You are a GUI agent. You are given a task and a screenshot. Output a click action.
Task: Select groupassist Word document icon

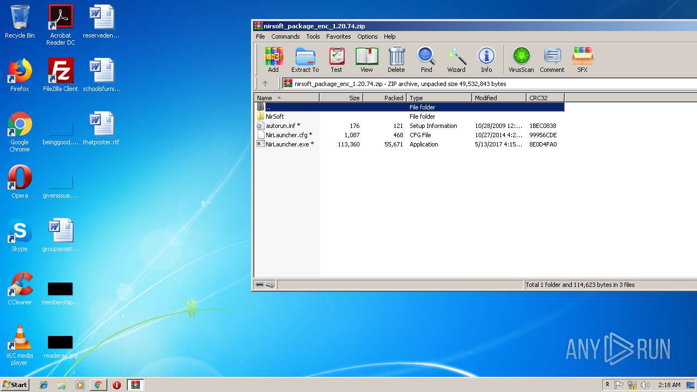point(60,235)
